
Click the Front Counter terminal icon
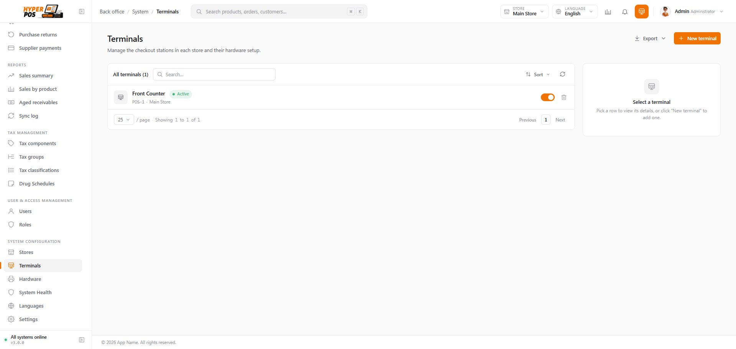coord(121,97)
